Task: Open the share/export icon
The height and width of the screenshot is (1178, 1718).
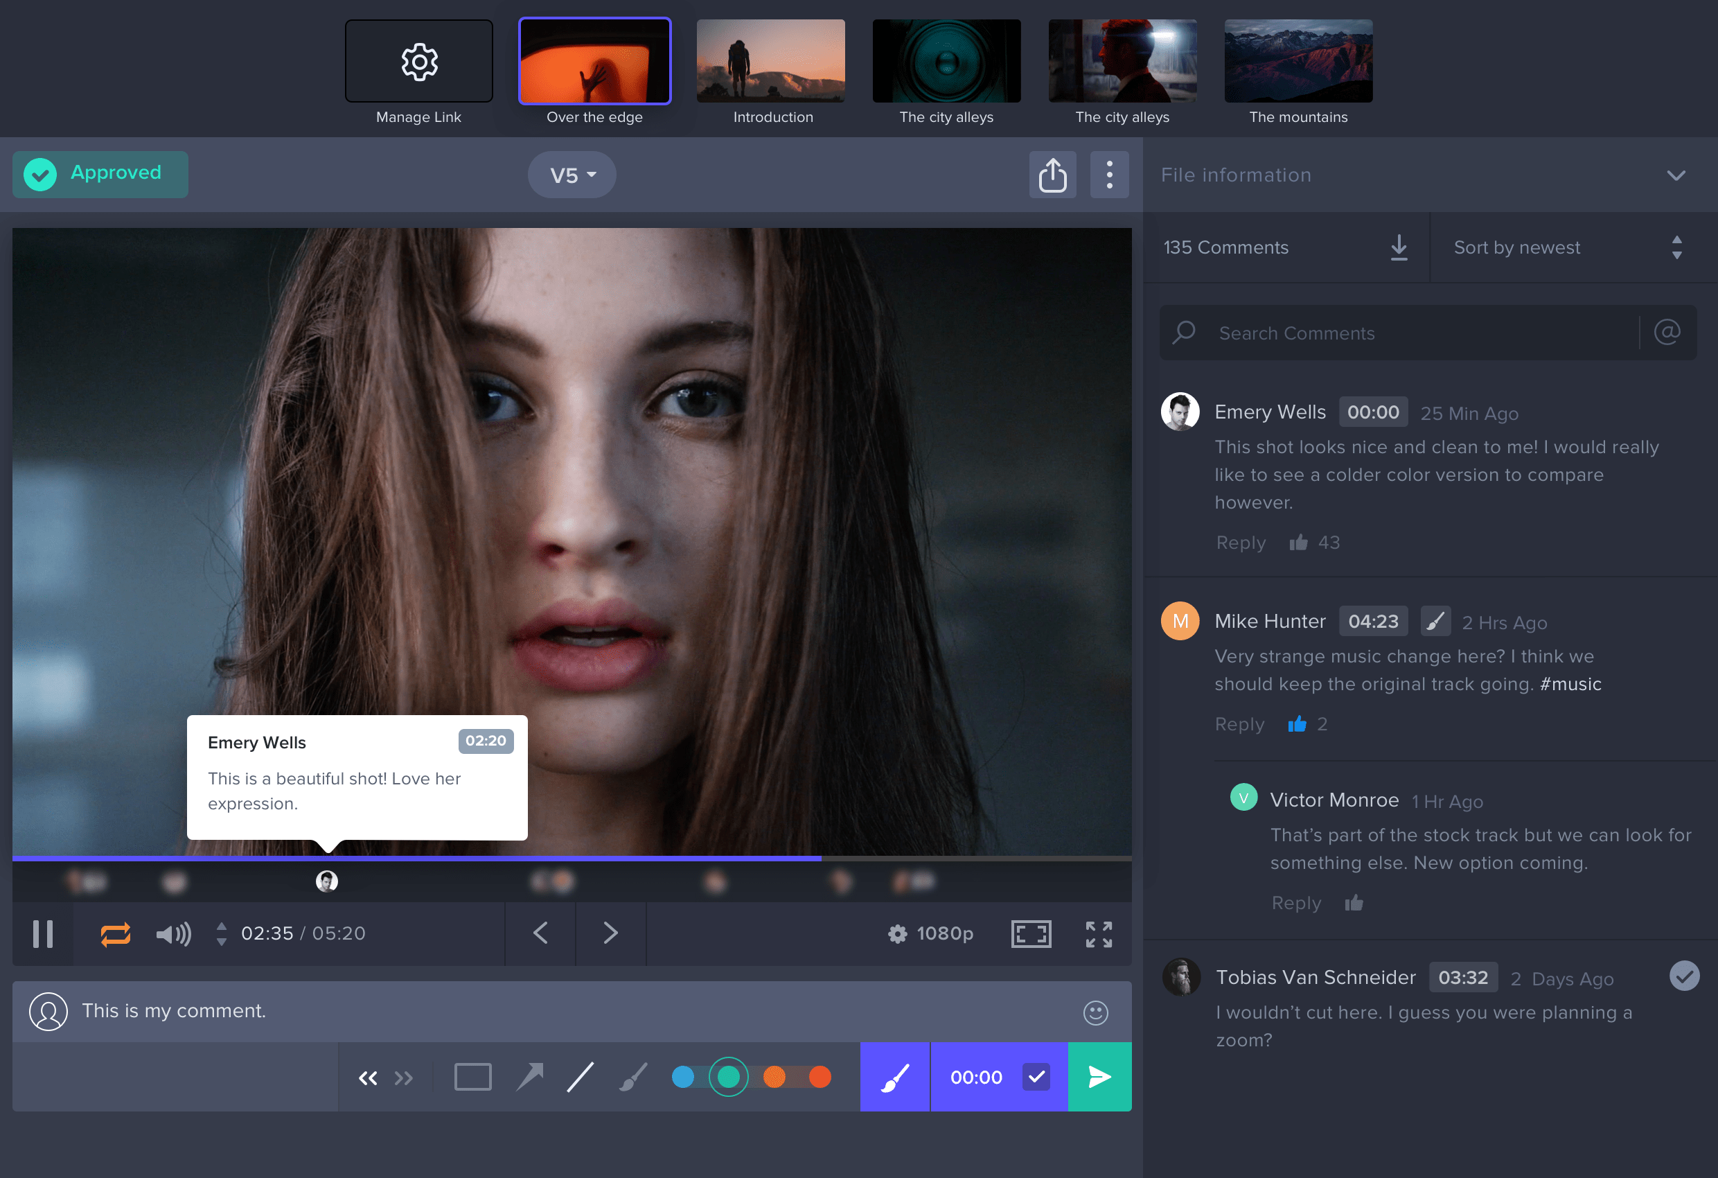Action: [1053, 175]
